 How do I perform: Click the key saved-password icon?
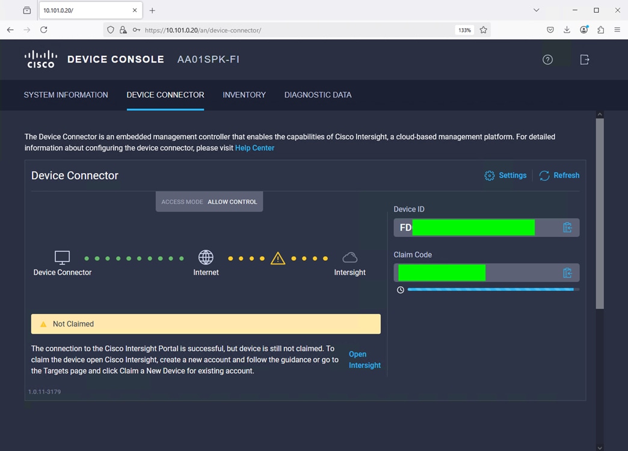(x=137, y=30)
